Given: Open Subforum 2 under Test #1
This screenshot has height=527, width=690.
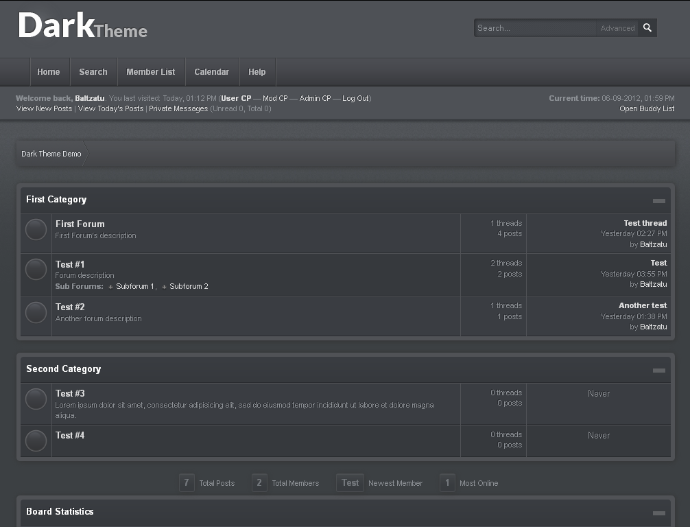Looking at the screenshot, I should pyautogui.click(x=189, y=286).
